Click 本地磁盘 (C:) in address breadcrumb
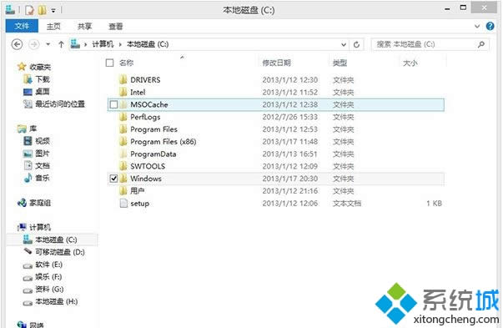 (148, 44)
